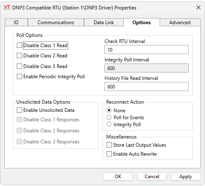
Task: Click the Reconnect Action group label
Action: click(x=125, y=102)
